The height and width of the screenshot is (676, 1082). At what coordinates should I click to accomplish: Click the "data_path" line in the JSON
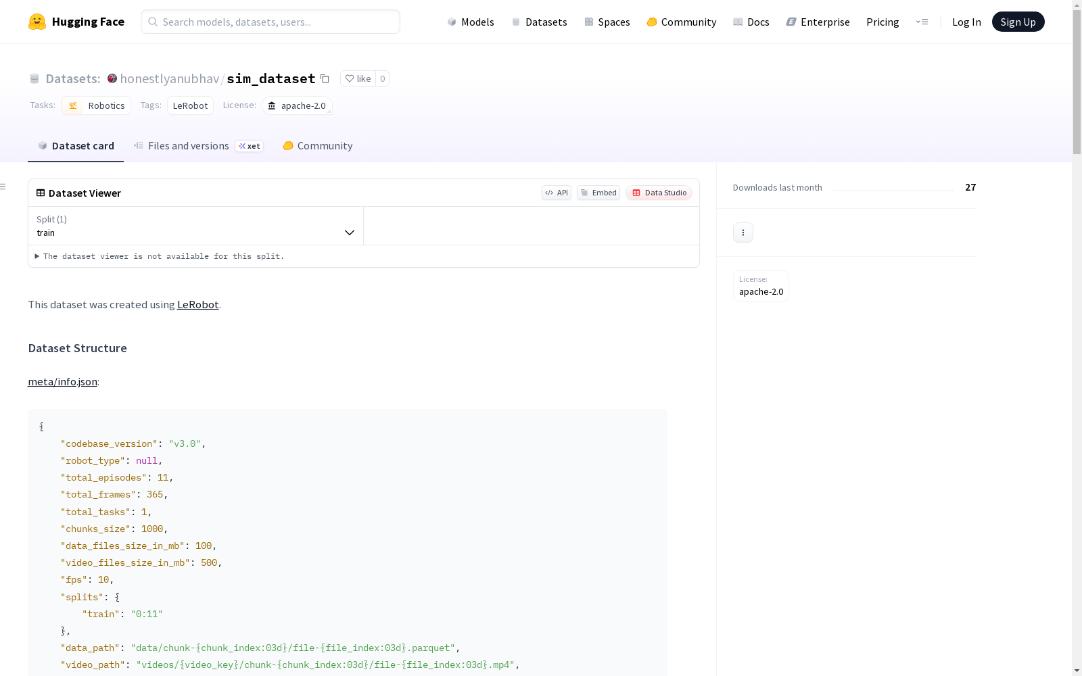260,648
